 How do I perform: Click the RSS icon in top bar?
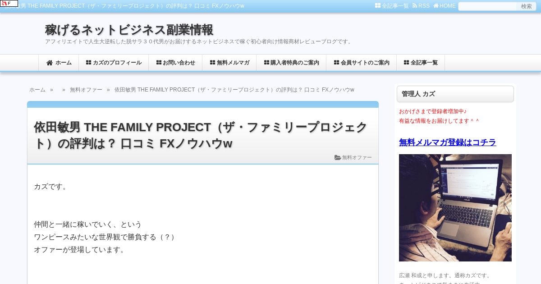[x=415, y=6]
